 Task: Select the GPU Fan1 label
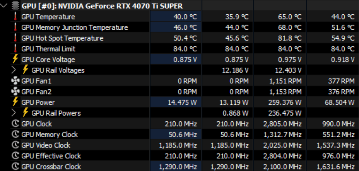(x=36, y=81)
